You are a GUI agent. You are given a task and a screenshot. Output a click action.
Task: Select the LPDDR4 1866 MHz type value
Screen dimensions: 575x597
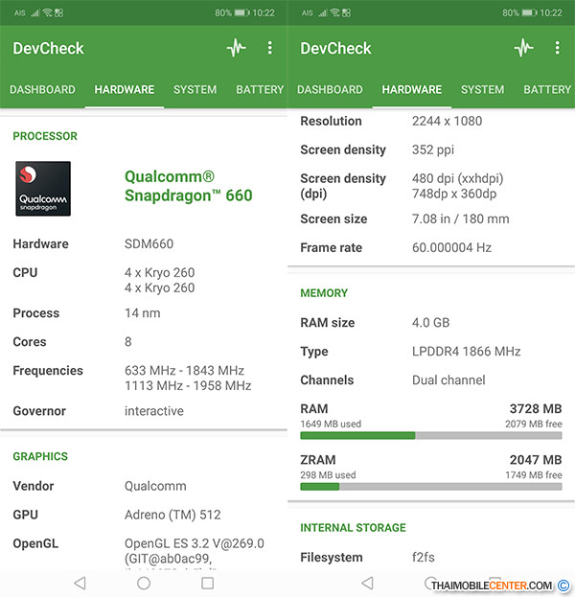(466, 351)
